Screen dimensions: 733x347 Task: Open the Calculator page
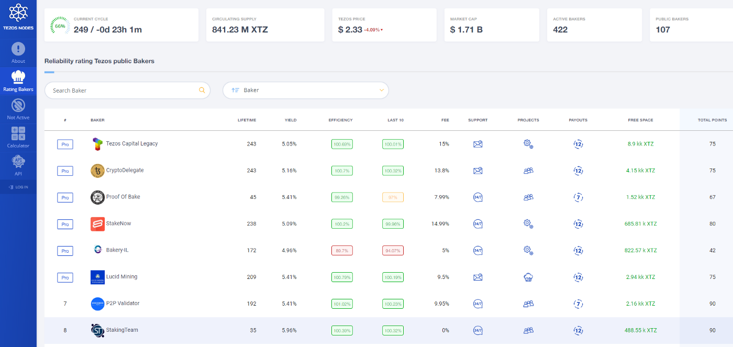click(x=18, y=138)
